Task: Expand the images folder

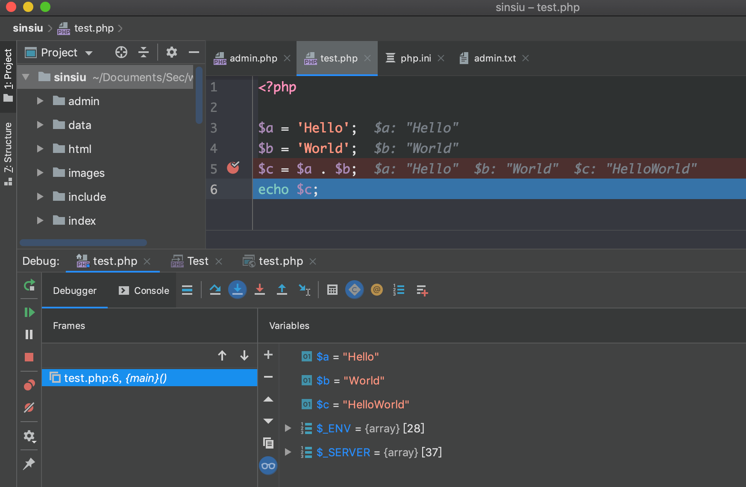Action: (x=40, y=173)
